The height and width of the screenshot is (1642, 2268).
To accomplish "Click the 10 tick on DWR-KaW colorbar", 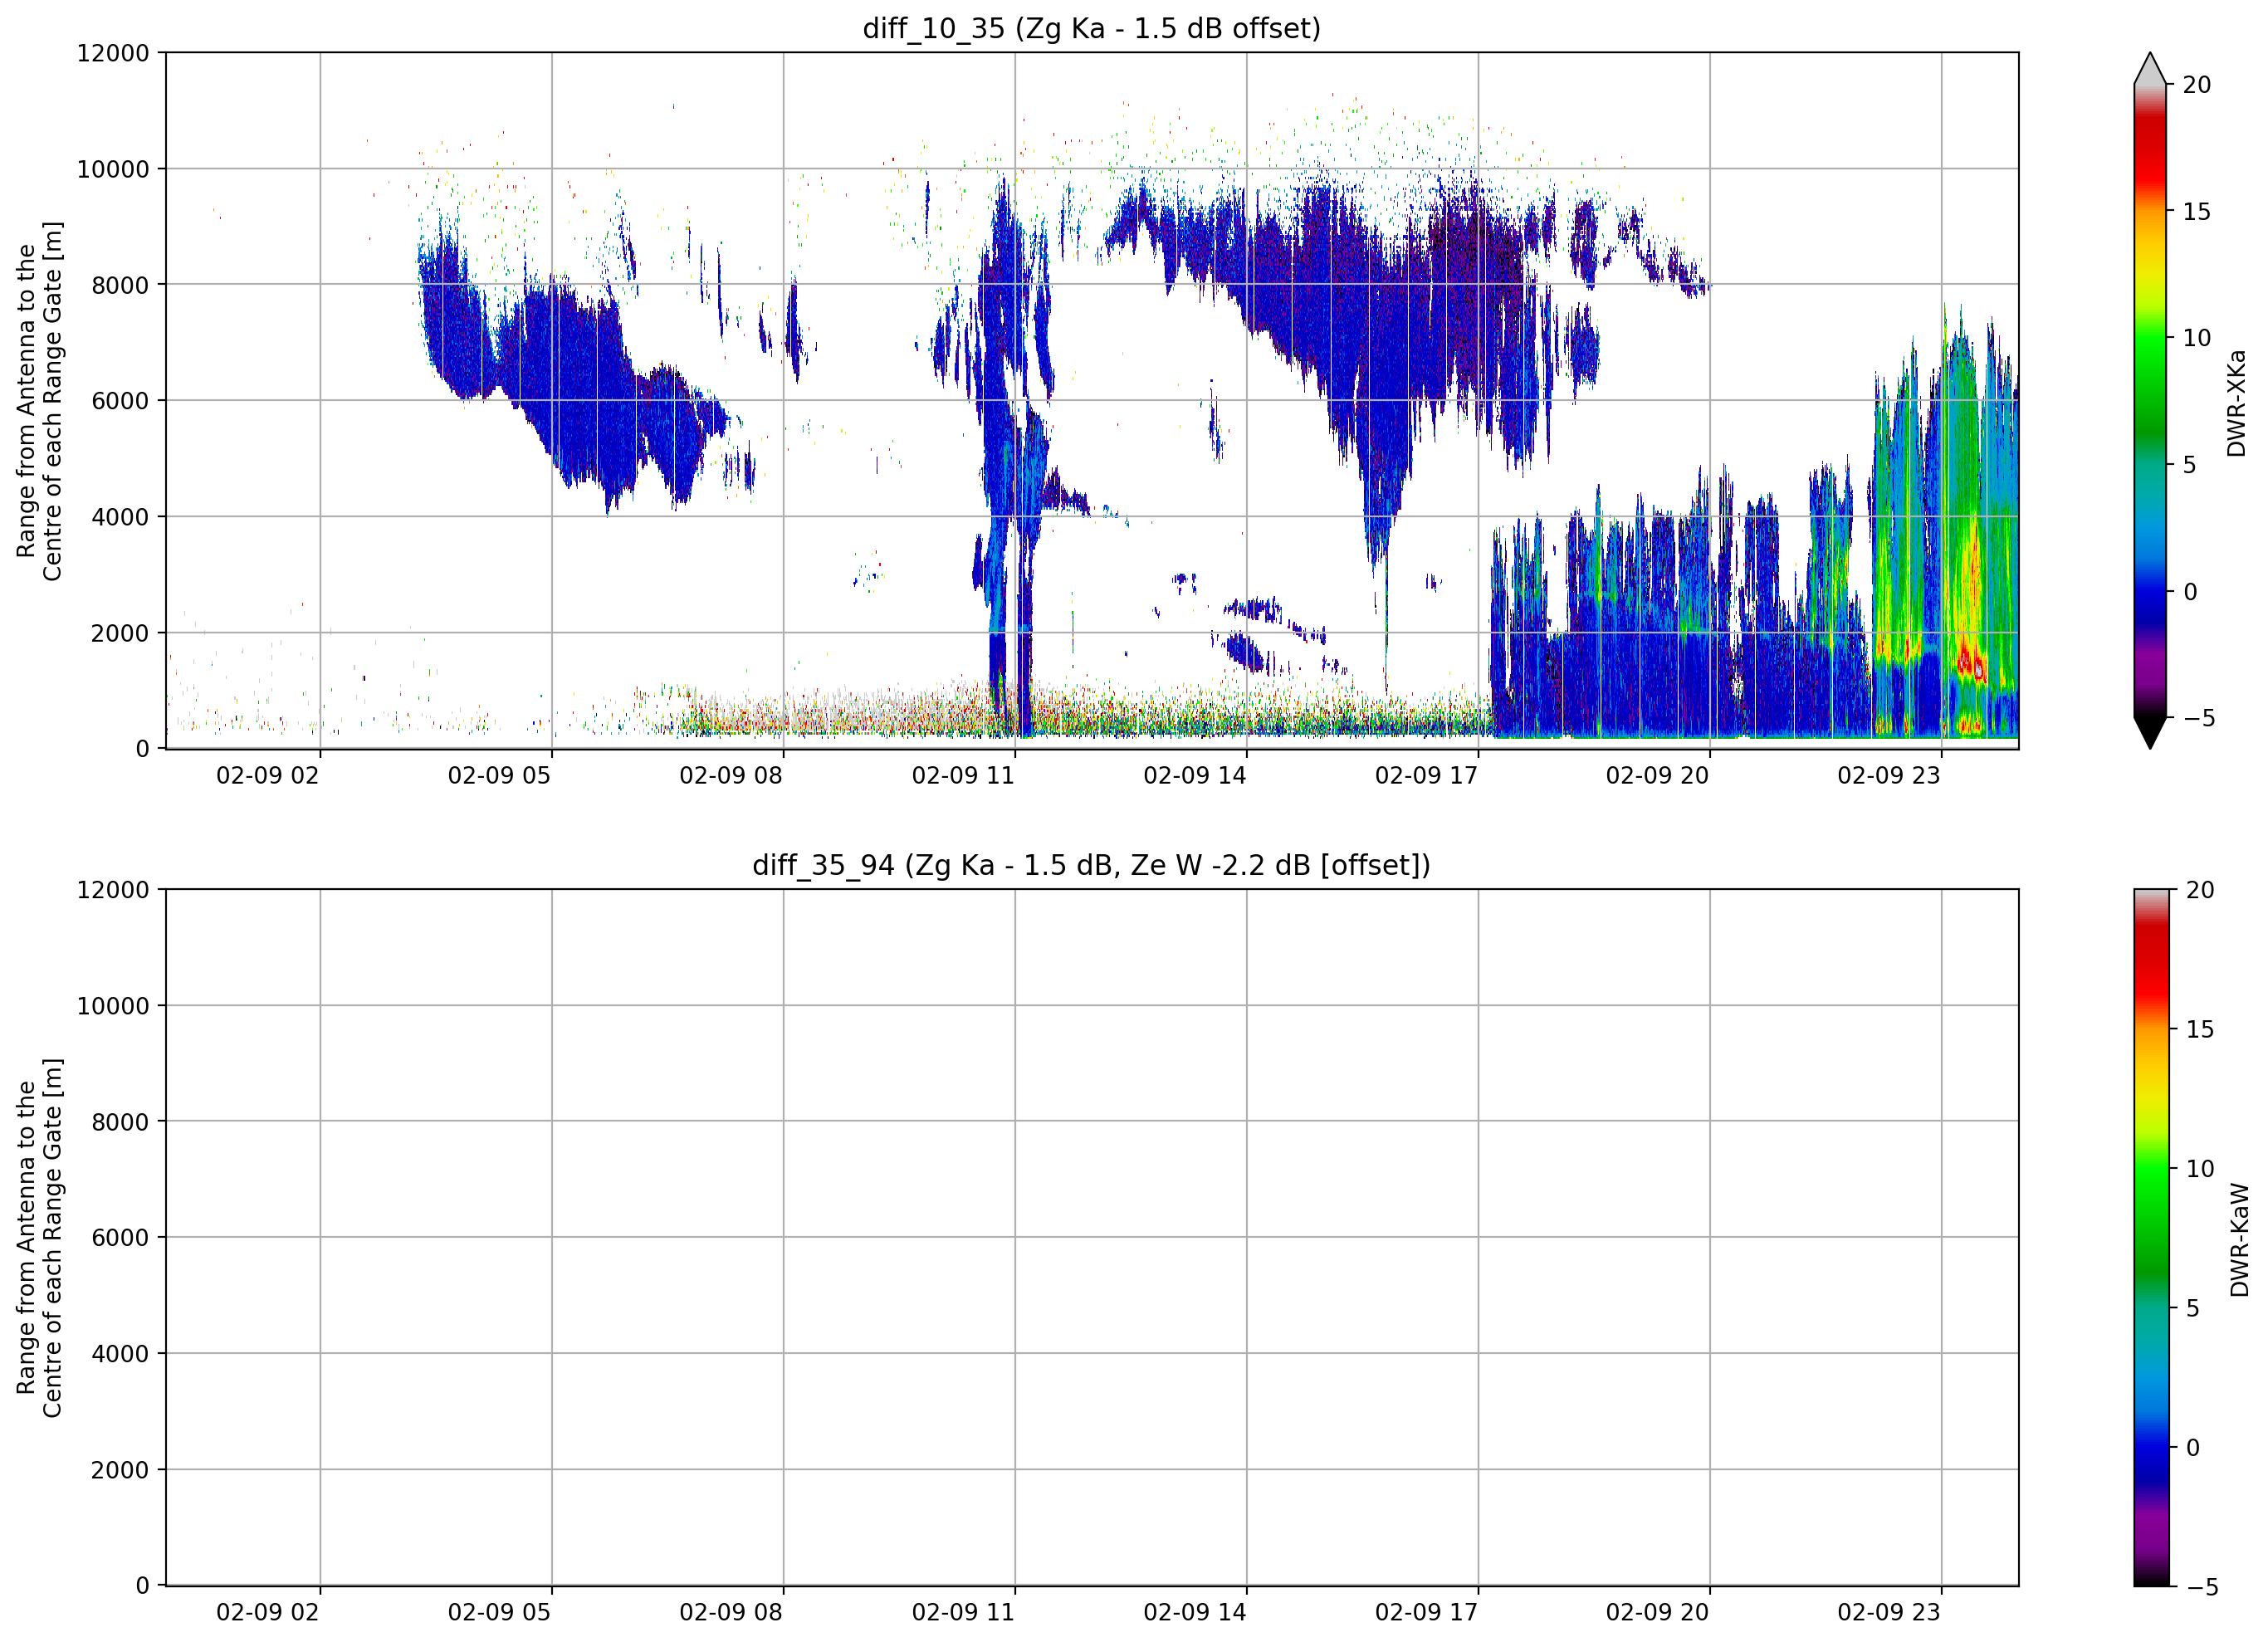I will point(2200,1168).
